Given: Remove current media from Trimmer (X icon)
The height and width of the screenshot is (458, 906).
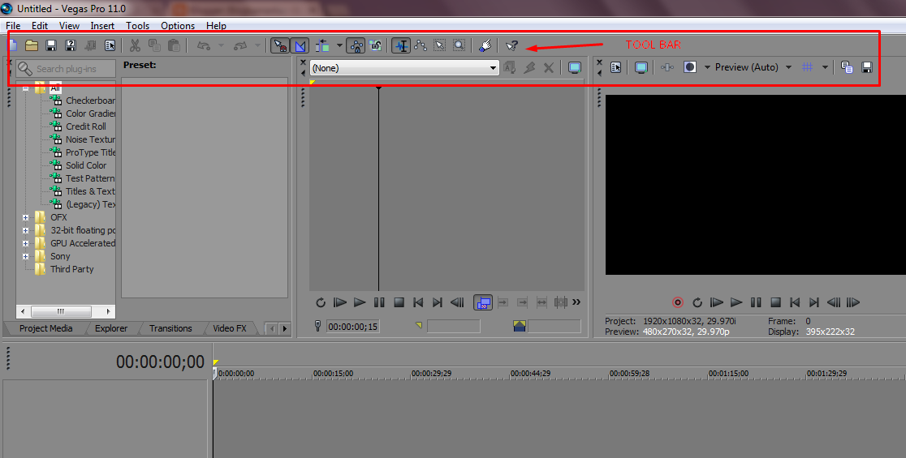Looking at the screenshot, I should (548, 67).
